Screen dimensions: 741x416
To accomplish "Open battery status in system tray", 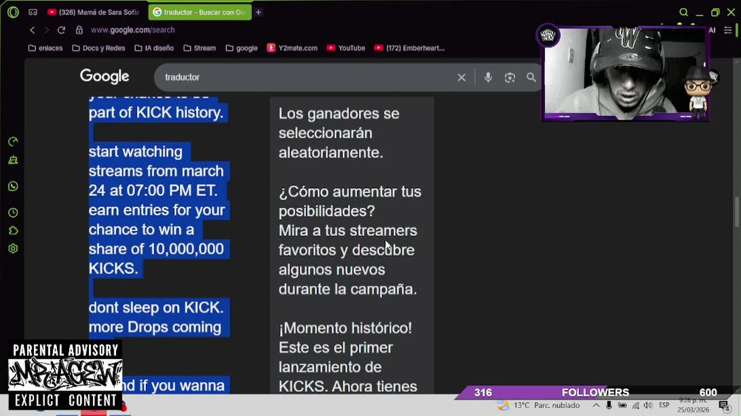I will tap(622, 406).
